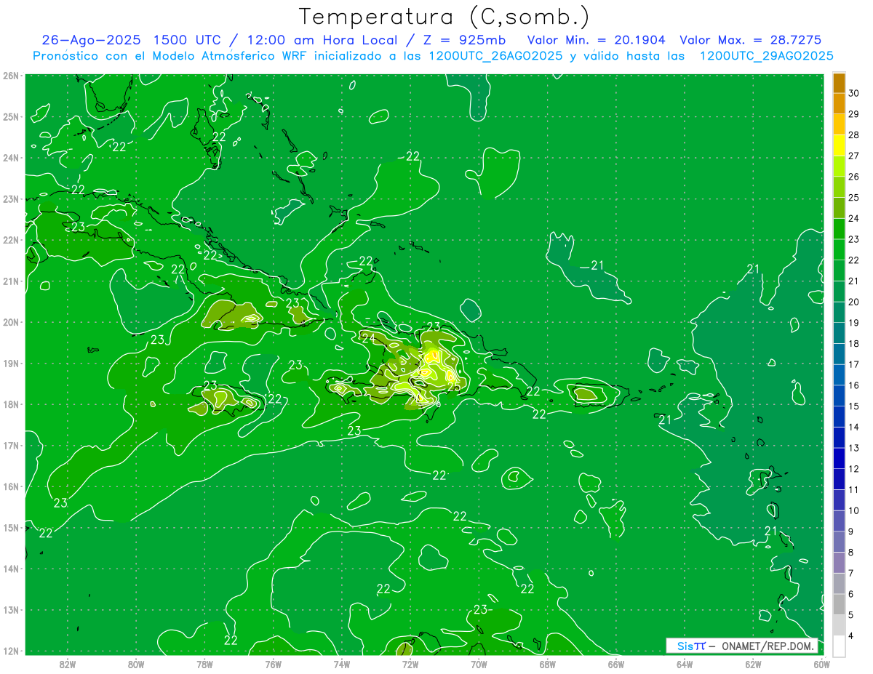The height and width of the screenshot is (674, 873).
Task: Click the '82W' longitude axis label
Action: click(68, 664)
